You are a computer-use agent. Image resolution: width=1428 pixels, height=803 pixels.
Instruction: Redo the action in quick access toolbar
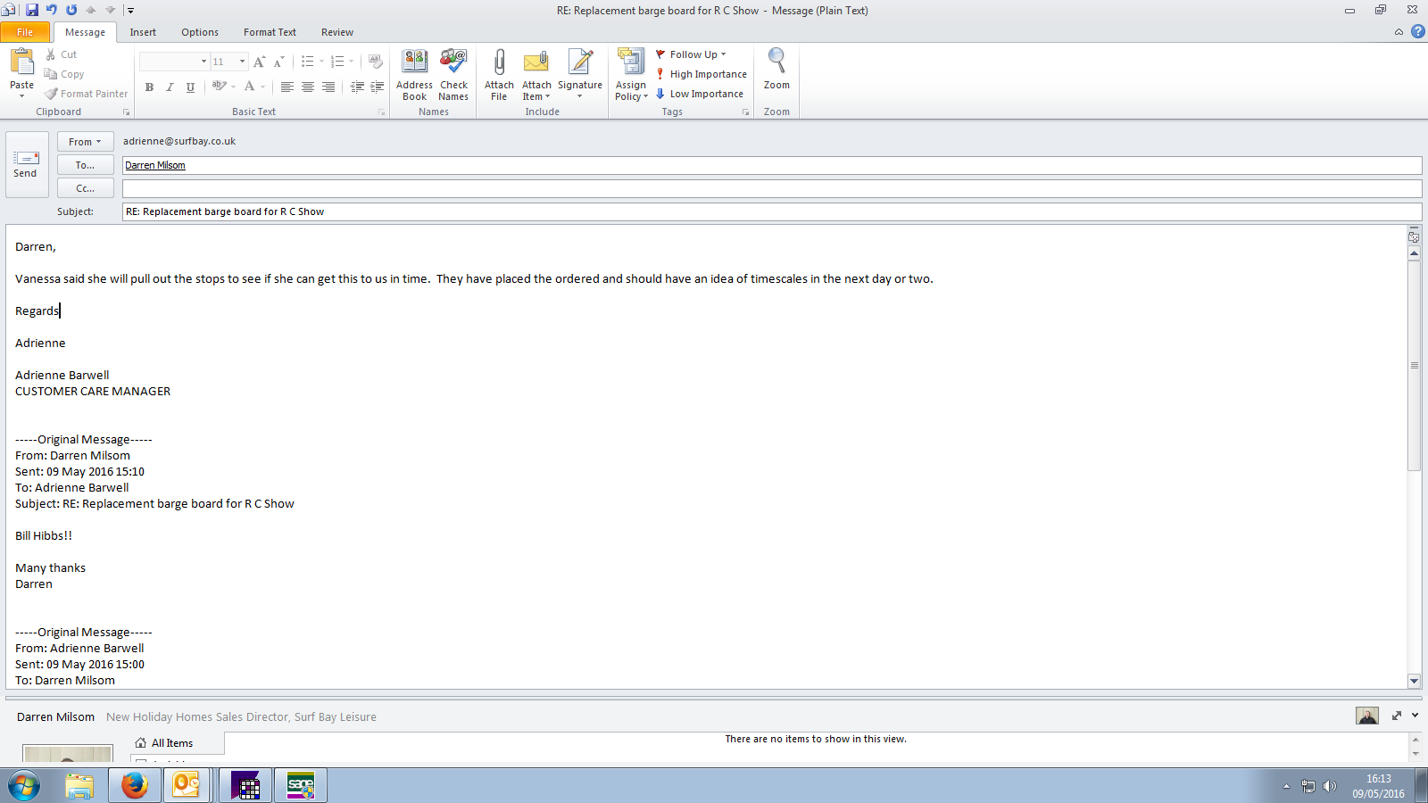pyautogui.click(x=71, y=10)
